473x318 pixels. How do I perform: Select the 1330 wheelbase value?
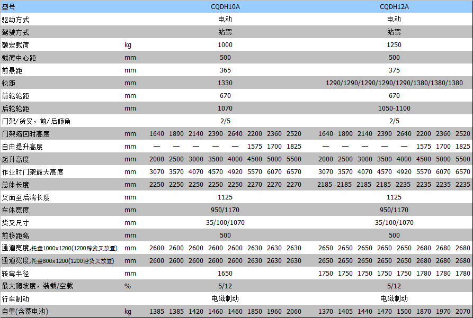(225, 83)
